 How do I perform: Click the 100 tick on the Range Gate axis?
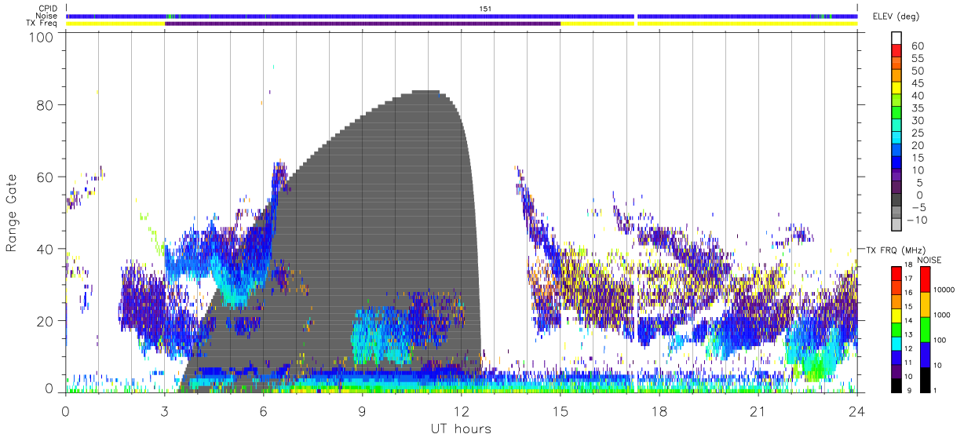[x=42, y=36]
